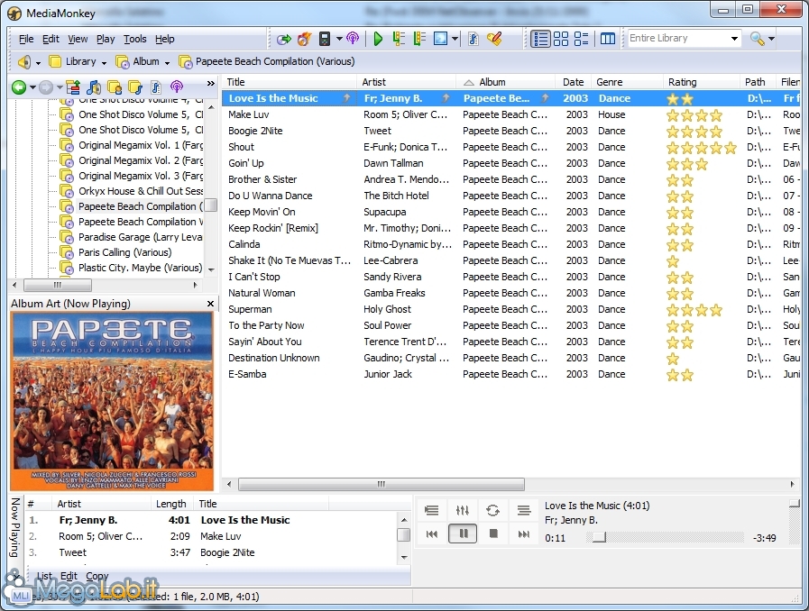
Task: Sort tracks by the Genre column header
Action: (628, 82)
